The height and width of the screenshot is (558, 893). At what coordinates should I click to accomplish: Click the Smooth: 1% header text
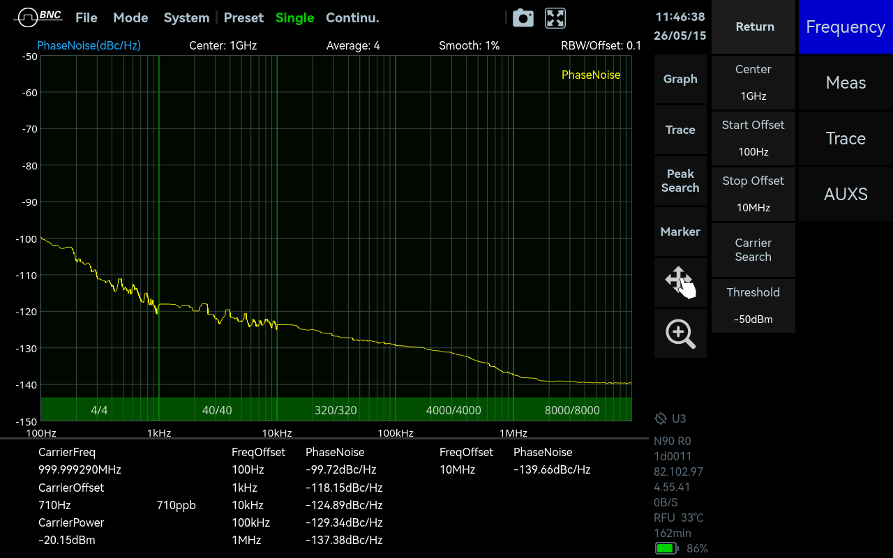(x=469, y=45)
